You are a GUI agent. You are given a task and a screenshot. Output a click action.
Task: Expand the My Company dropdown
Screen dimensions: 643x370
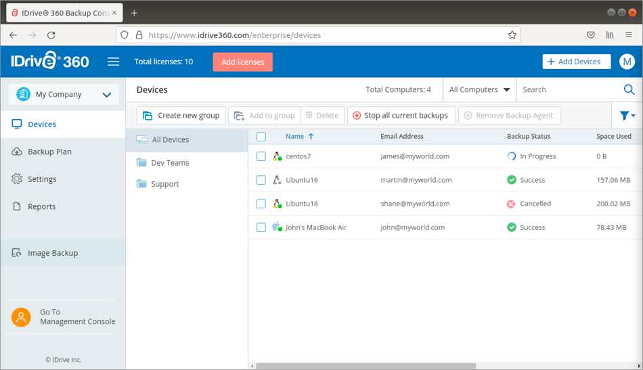(64, 94)
